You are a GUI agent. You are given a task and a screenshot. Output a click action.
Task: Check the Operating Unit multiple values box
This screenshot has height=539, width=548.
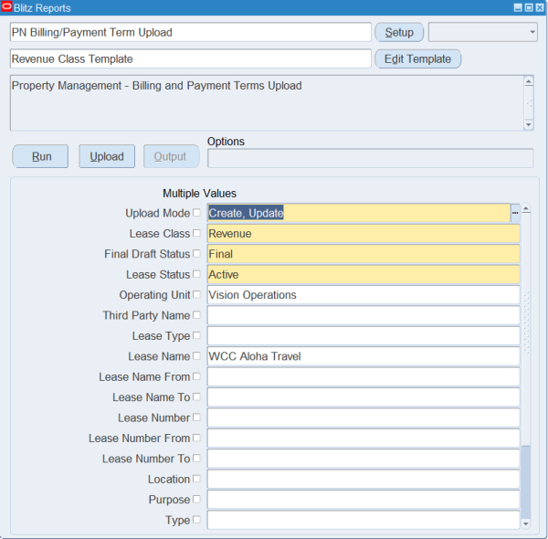196,294
